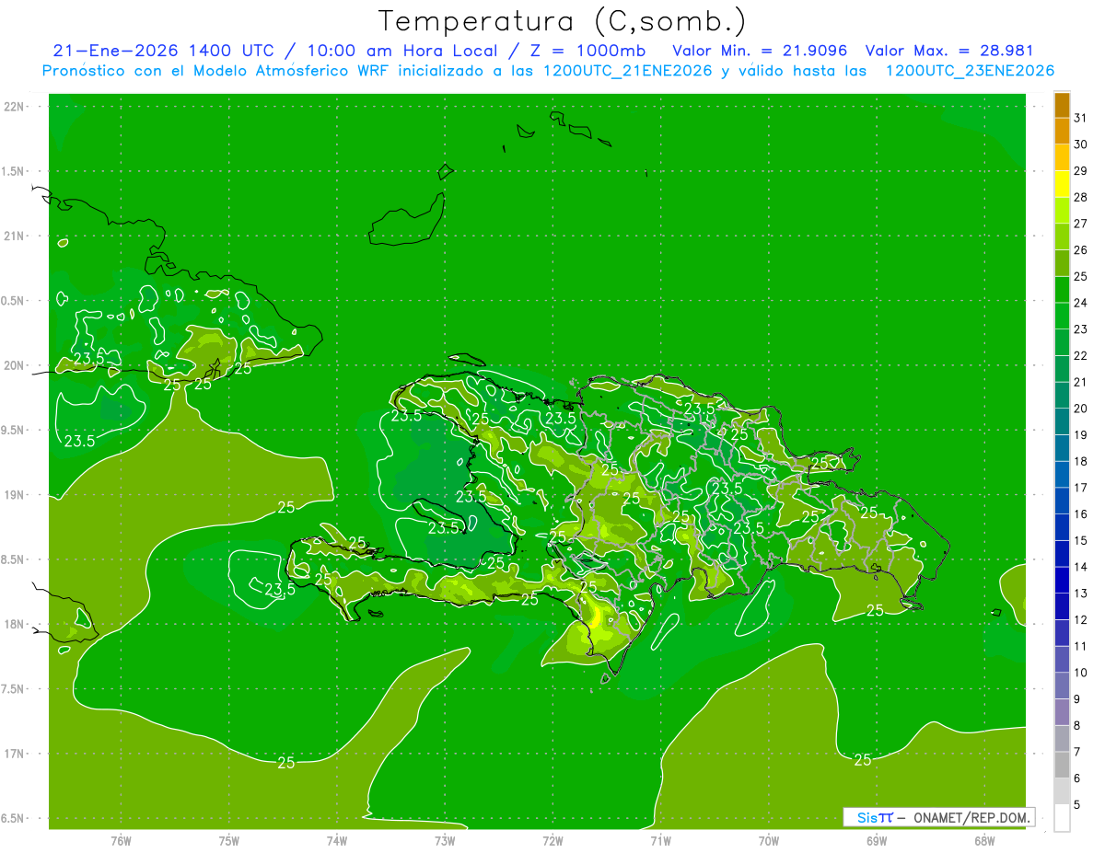Select the '70W' longitude axis label
The height and width of the screenshot is (853, 1105).
pos(769,840)
